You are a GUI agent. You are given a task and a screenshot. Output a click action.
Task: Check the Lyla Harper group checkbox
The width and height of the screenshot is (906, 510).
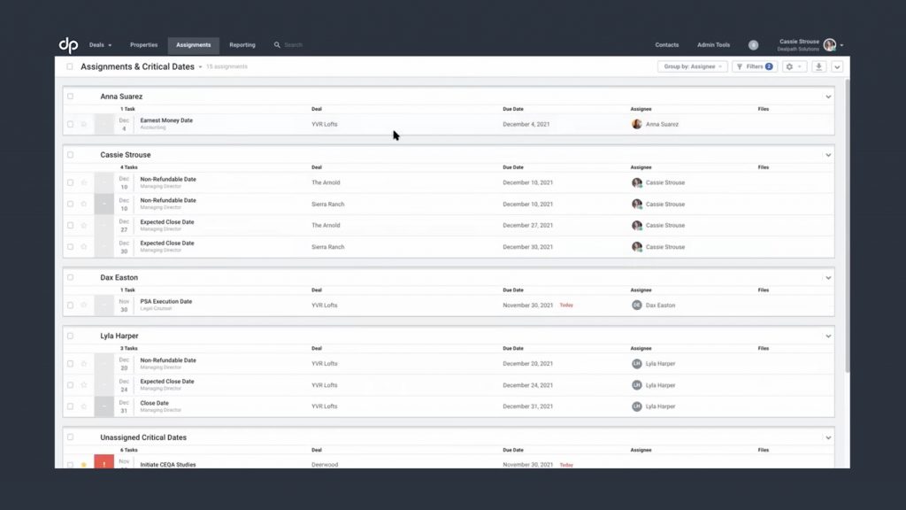click(71, 336)
